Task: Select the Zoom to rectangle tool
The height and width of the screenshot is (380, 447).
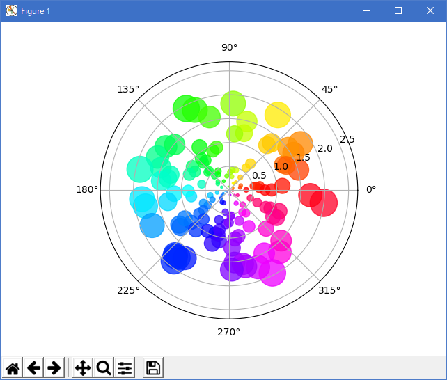Action: tap(104, 367)
